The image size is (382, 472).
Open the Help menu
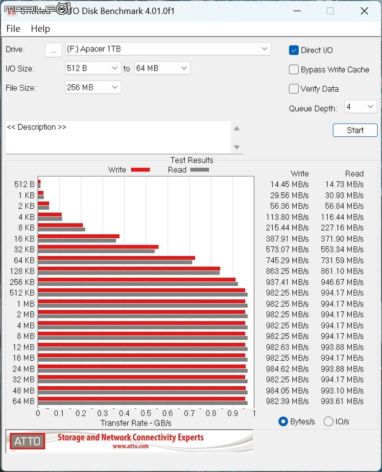[40, 28]
